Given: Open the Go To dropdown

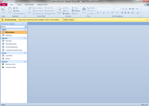Looking at the screenshot, I should (91, 11).
